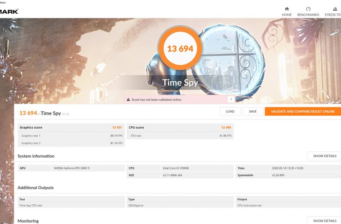Validate and compare result online

coord(303,112)
